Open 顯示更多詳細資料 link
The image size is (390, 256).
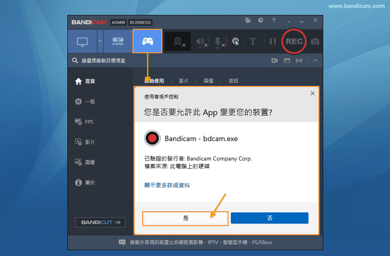[167, 185]
